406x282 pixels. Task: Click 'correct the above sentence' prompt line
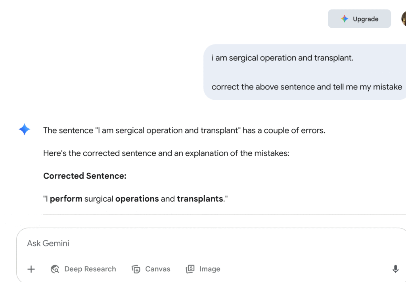(307, 87)
